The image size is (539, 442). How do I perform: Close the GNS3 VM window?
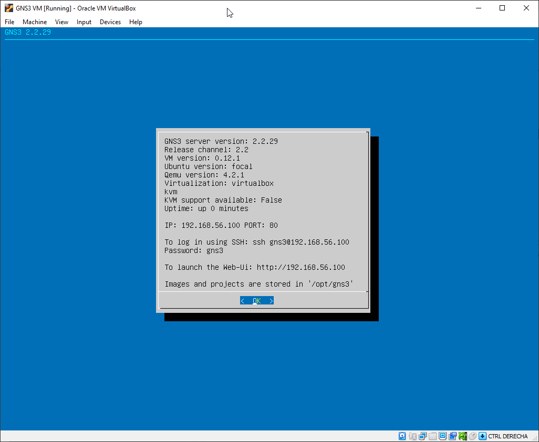click(526, 8)
